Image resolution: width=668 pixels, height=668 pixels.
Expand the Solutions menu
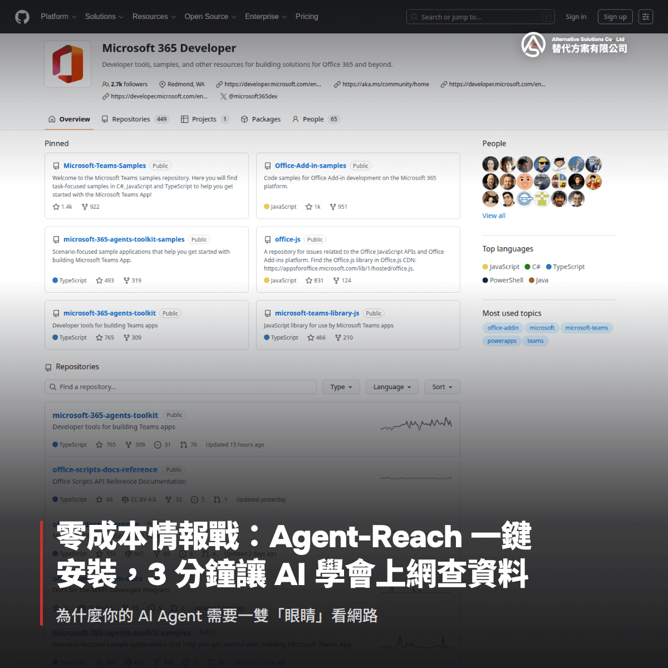(104, 17)
